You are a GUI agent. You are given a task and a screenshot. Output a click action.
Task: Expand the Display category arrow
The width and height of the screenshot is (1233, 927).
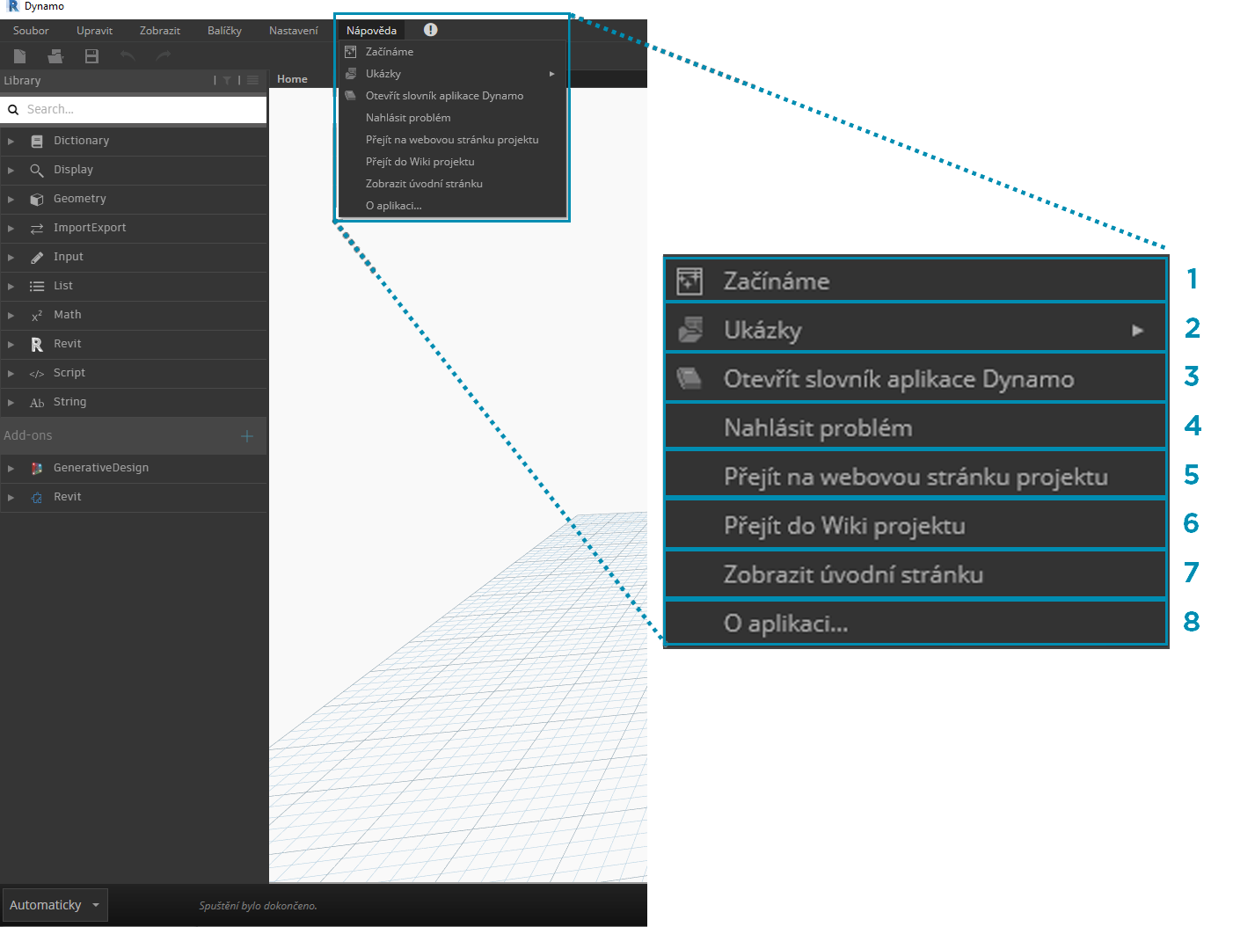point(11,170)
